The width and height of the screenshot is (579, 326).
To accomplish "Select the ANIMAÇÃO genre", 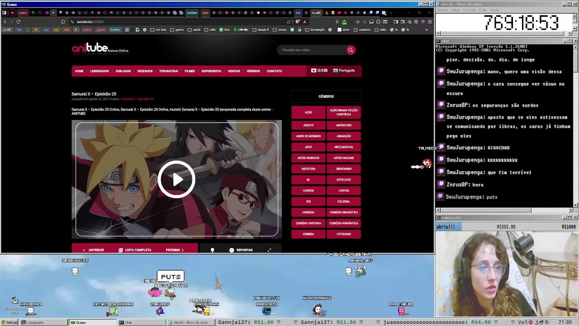I will (344, 136).
